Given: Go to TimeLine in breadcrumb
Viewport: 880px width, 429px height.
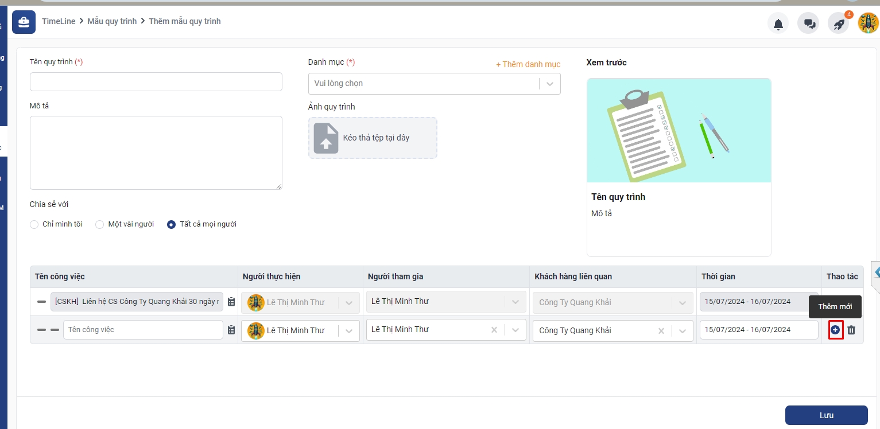Looking at the screenshot, I should (x=59, y=21).
